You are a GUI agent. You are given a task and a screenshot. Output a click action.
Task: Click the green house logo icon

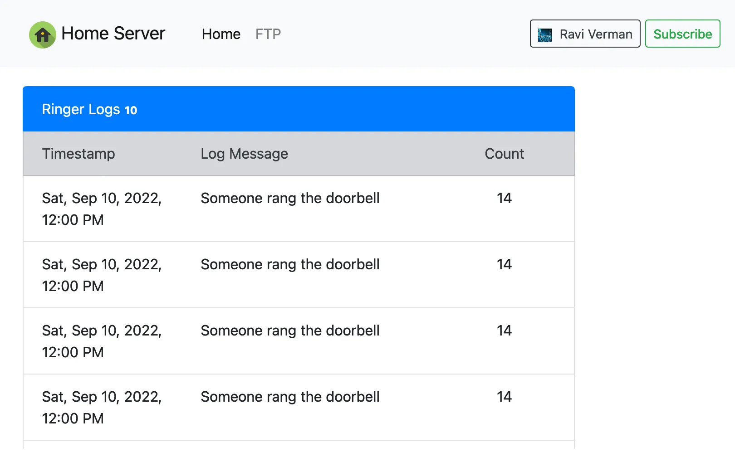pos(42,34)
